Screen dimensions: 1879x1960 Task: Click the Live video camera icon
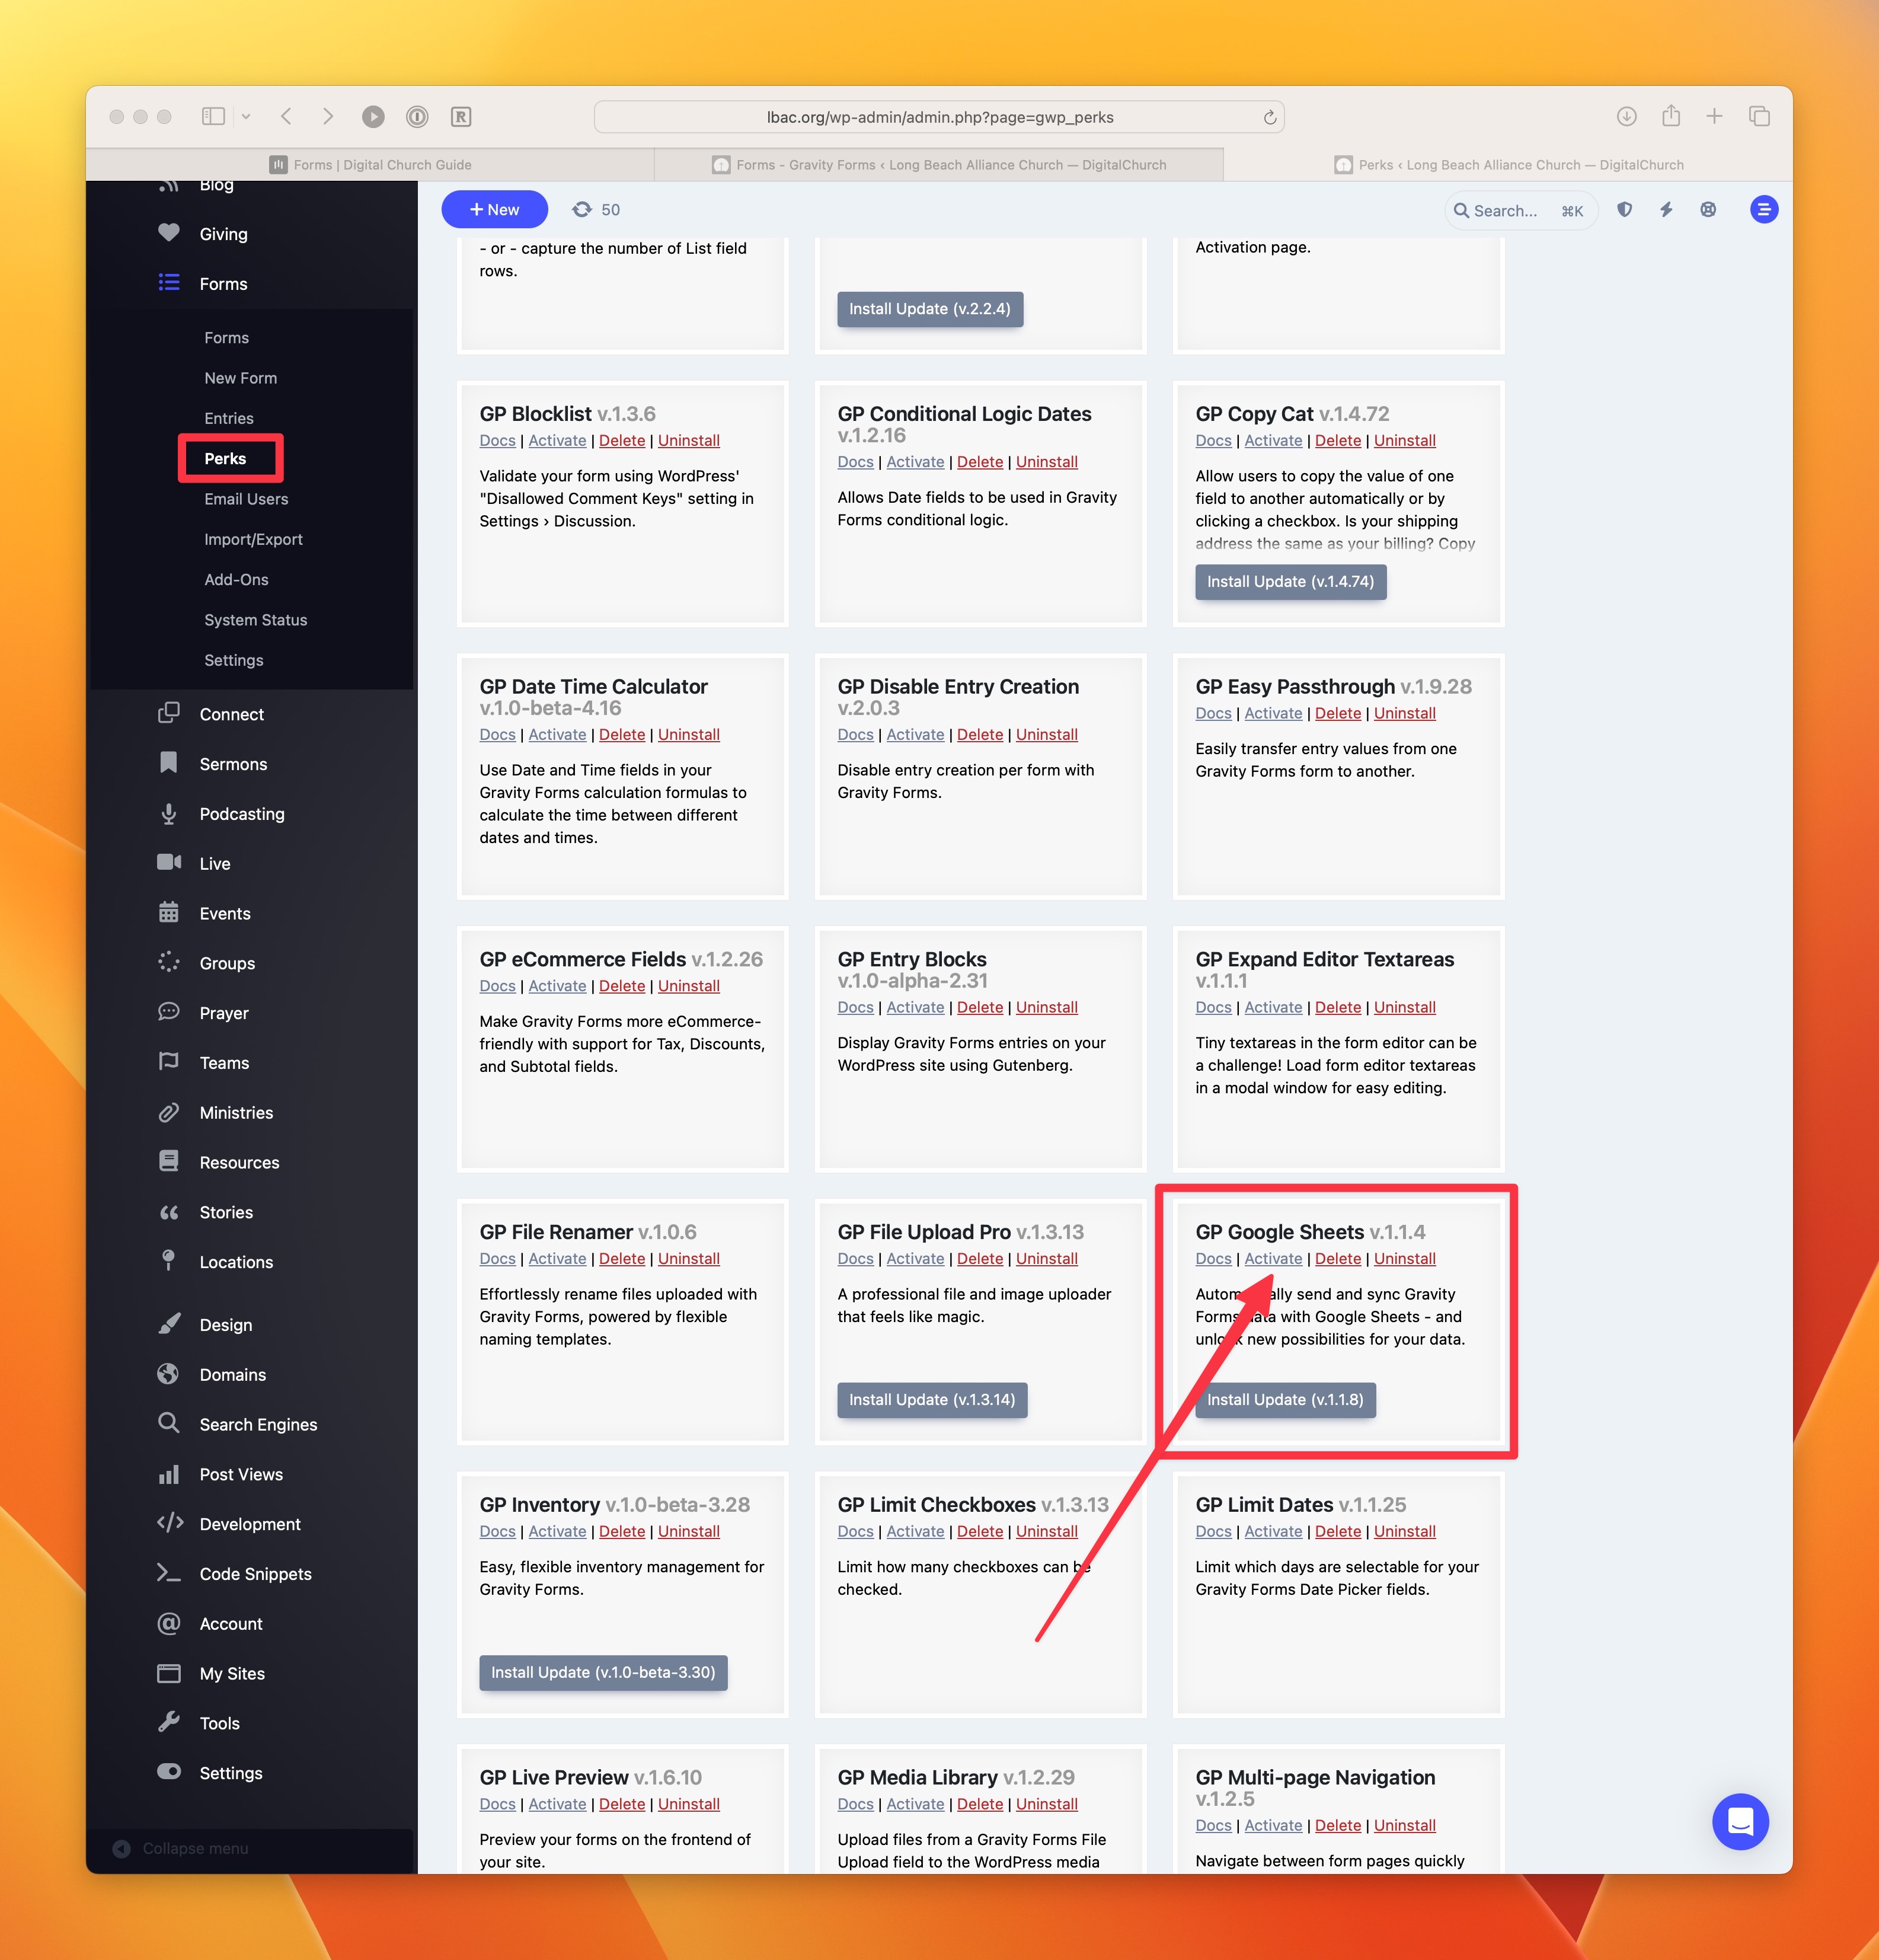click(x=169, y=863)
